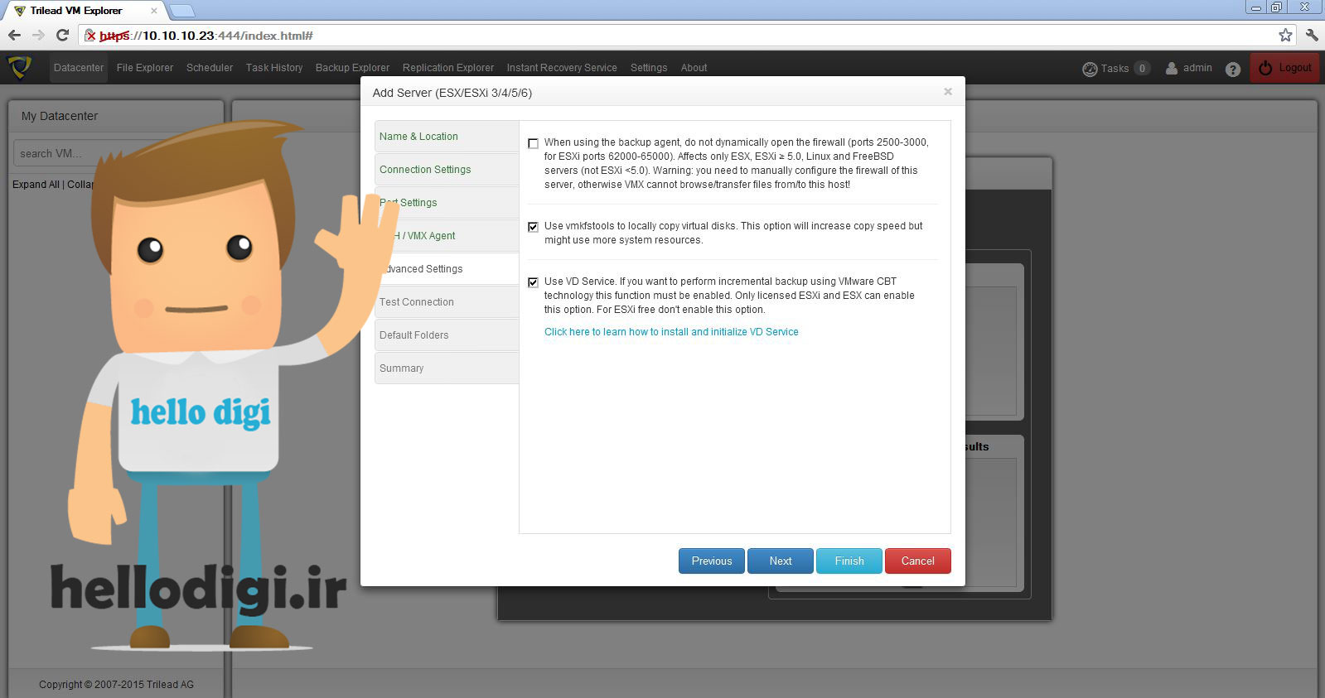1325x698 pixels.
Task: Open the help question mark icon
Action: (x=1233, y=69)
